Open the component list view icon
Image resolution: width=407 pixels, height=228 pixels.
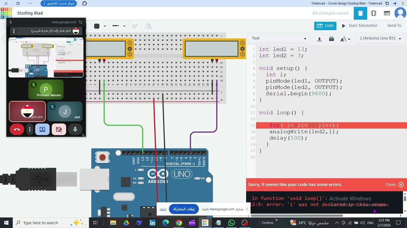click(387, 13)
